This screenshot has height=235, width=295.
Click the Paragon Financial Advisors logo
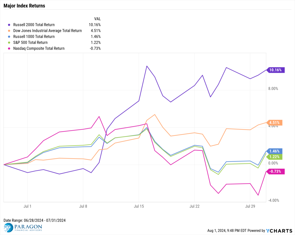(x=23, y=227)
